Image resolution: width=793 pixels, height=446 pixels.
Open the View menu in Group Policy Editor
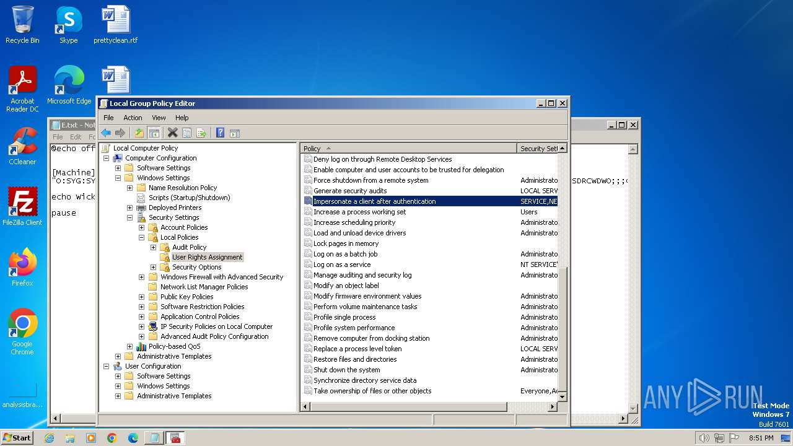pyautogui.click(x=159, y=118)
